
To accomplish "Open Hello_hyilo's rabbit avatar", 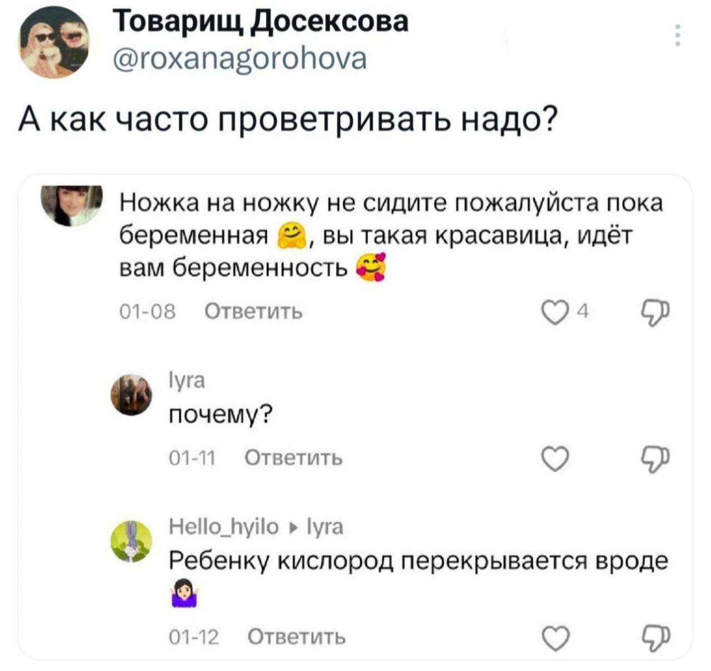I will (x=132, y=541).
